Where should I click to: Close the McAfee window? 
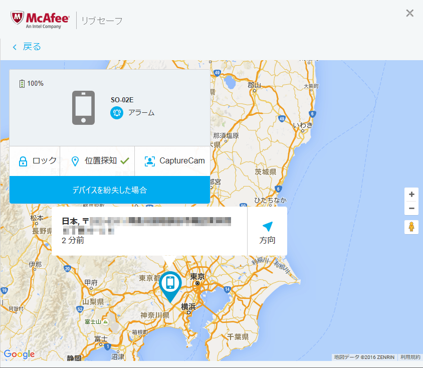(x=410, y=13)
